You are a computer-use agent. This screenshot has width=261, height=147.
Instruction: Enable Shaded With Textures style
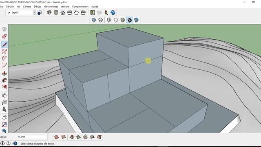point(130,20)
